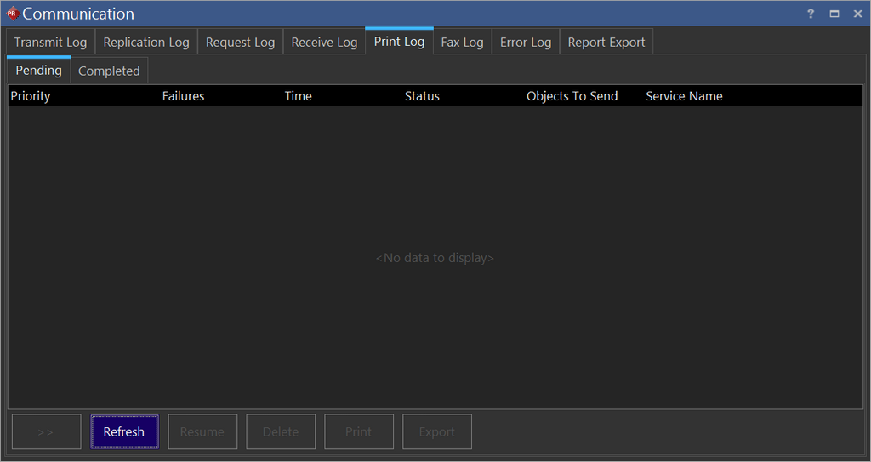Viewport: 871px width, 462px height.
Task: Switch to the Completed sub-tab
Action: (x=109, y=71)
